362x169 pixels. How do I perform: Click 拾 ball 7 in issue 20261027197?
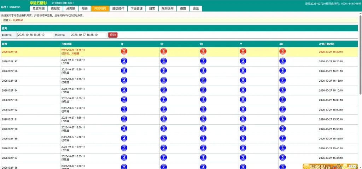[x=203, y=61]
